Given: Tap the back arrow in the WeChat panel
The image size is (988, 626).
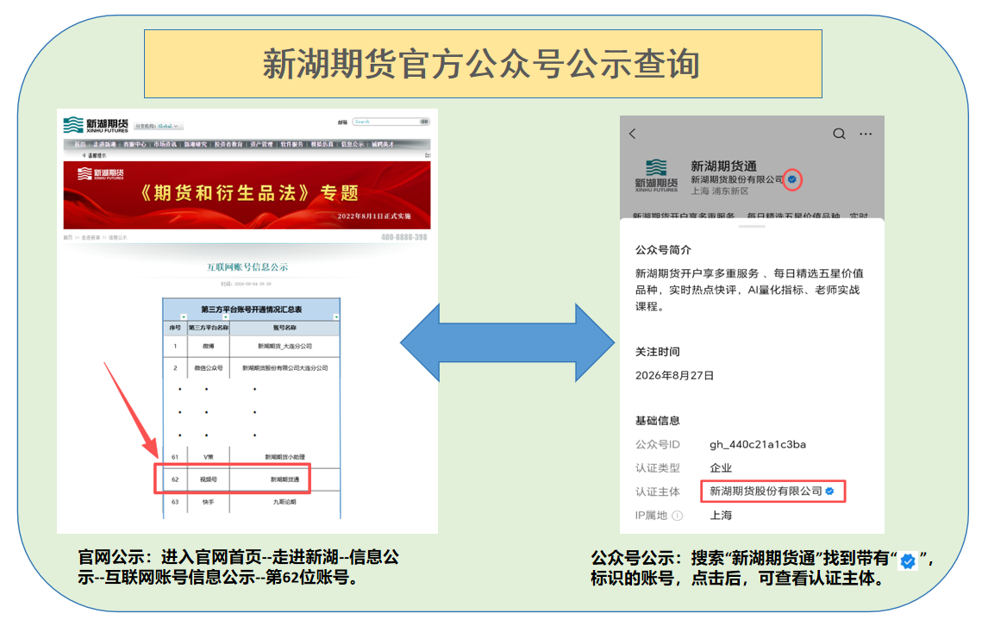Looking at the screenshot, I should 633,134.
